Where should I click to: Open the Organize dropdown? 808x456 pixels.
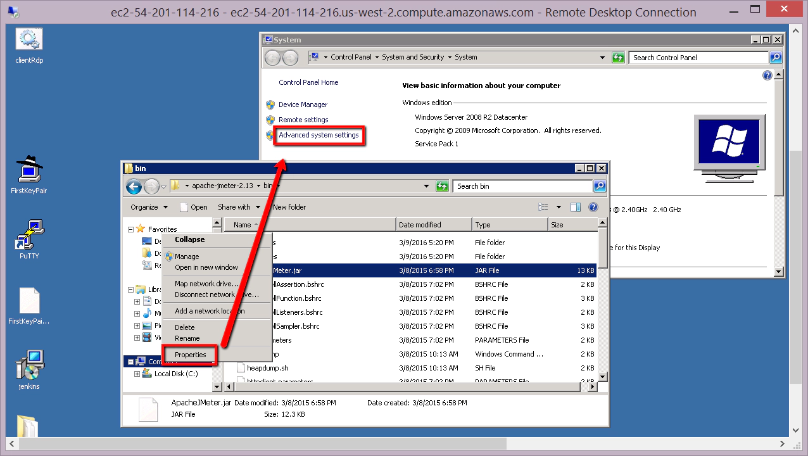tap(148, 207)
